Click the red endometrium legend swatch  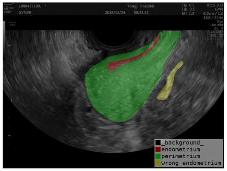(x=158, y=149)
